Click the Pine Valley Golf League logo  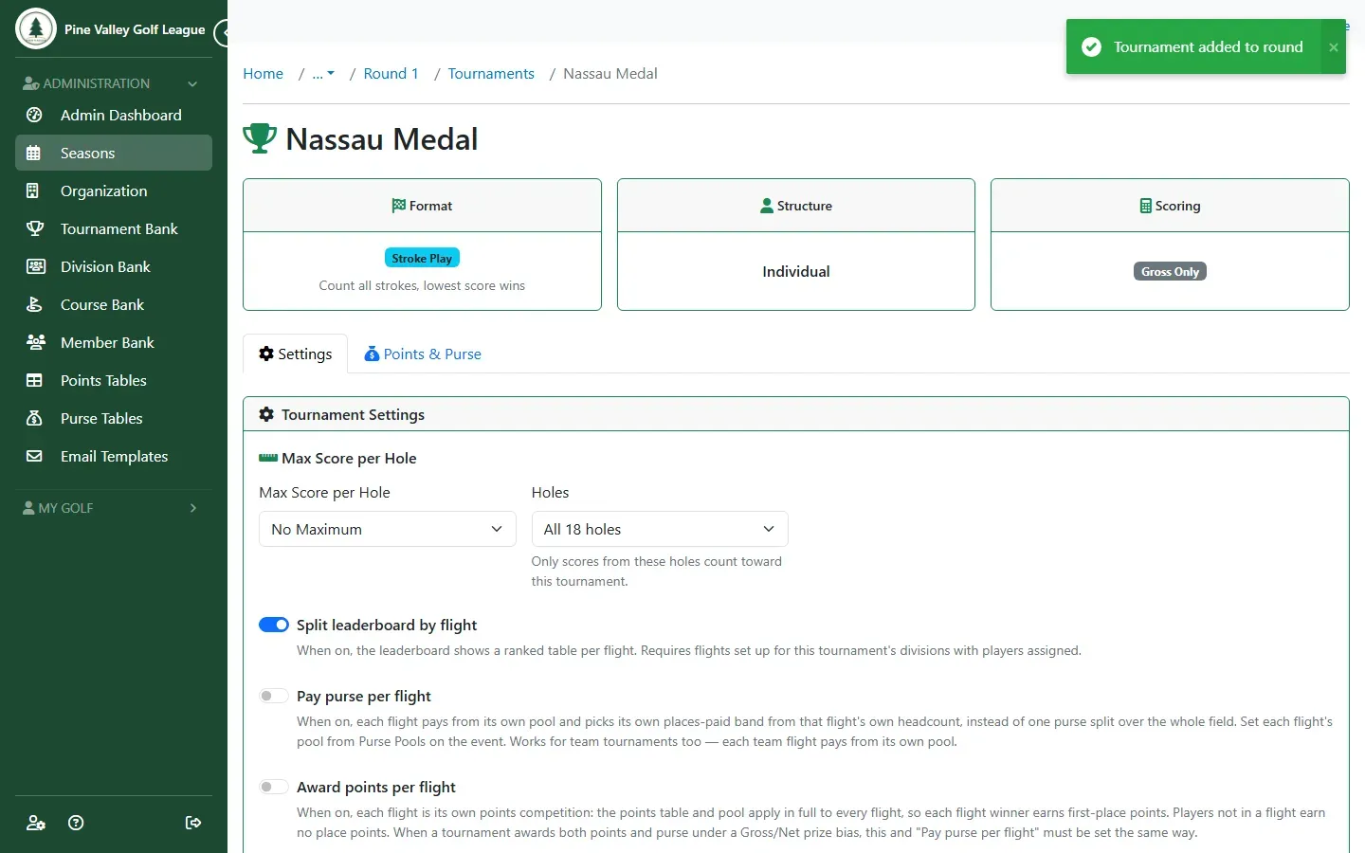pos(36,29)
